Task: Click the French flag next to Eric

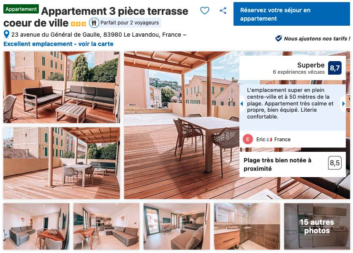Action: 269,140
